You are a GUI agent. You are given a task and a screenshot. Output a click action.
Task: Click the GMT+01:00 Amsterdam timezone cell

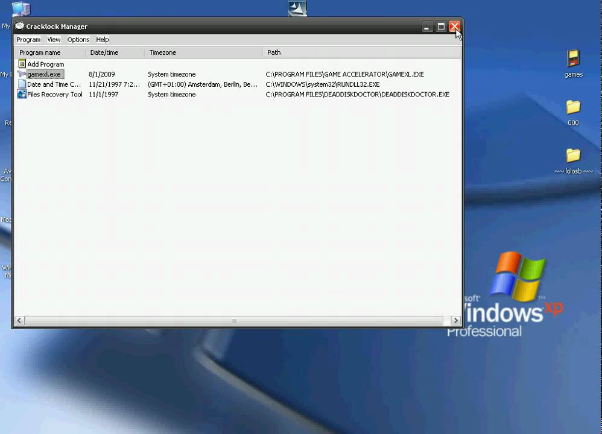tap(202, 84)
